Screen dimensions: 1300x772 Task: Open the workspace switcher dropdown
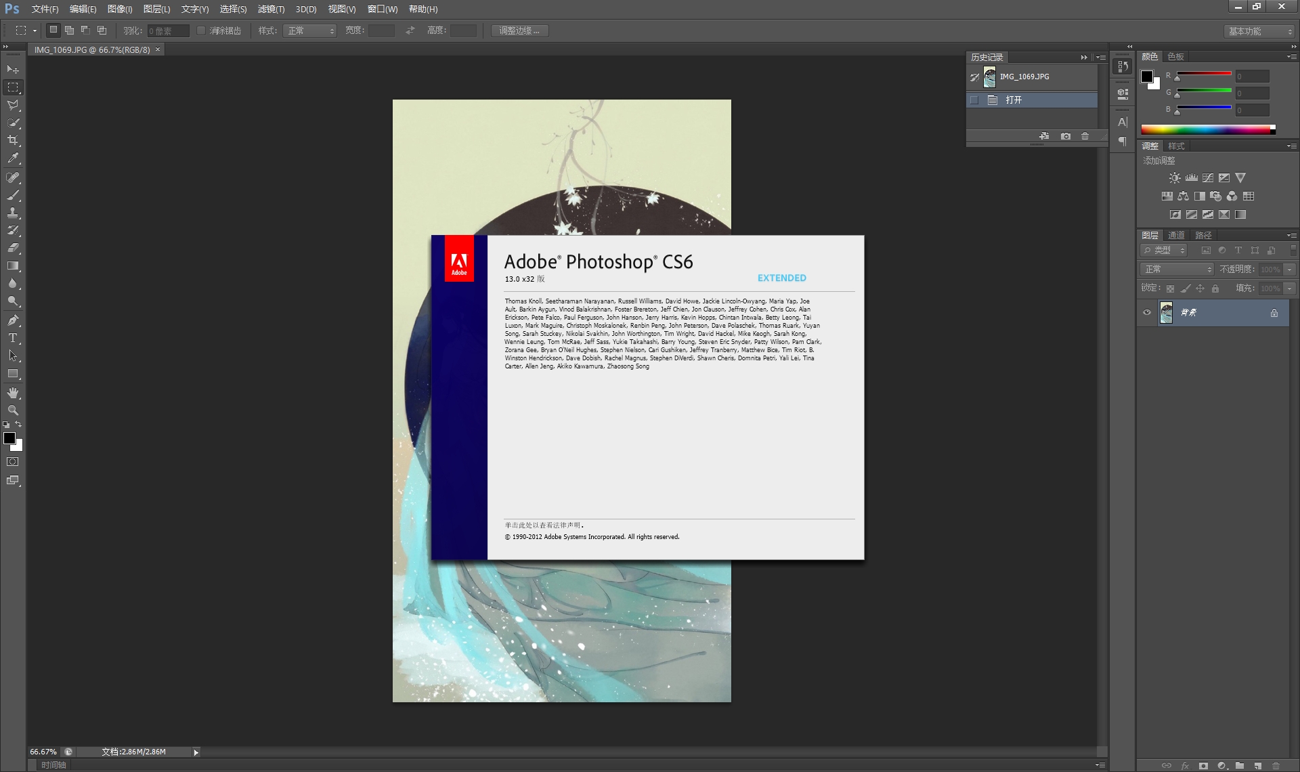(x=1259, y=31)
